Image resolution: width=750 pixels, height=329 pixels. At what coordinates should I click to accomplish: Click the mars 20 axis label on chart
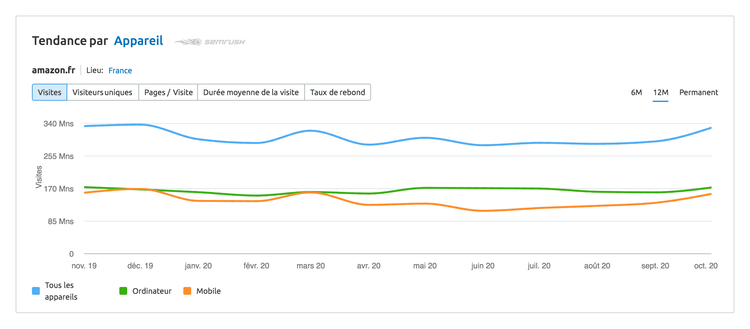click(x=310, y=265)
